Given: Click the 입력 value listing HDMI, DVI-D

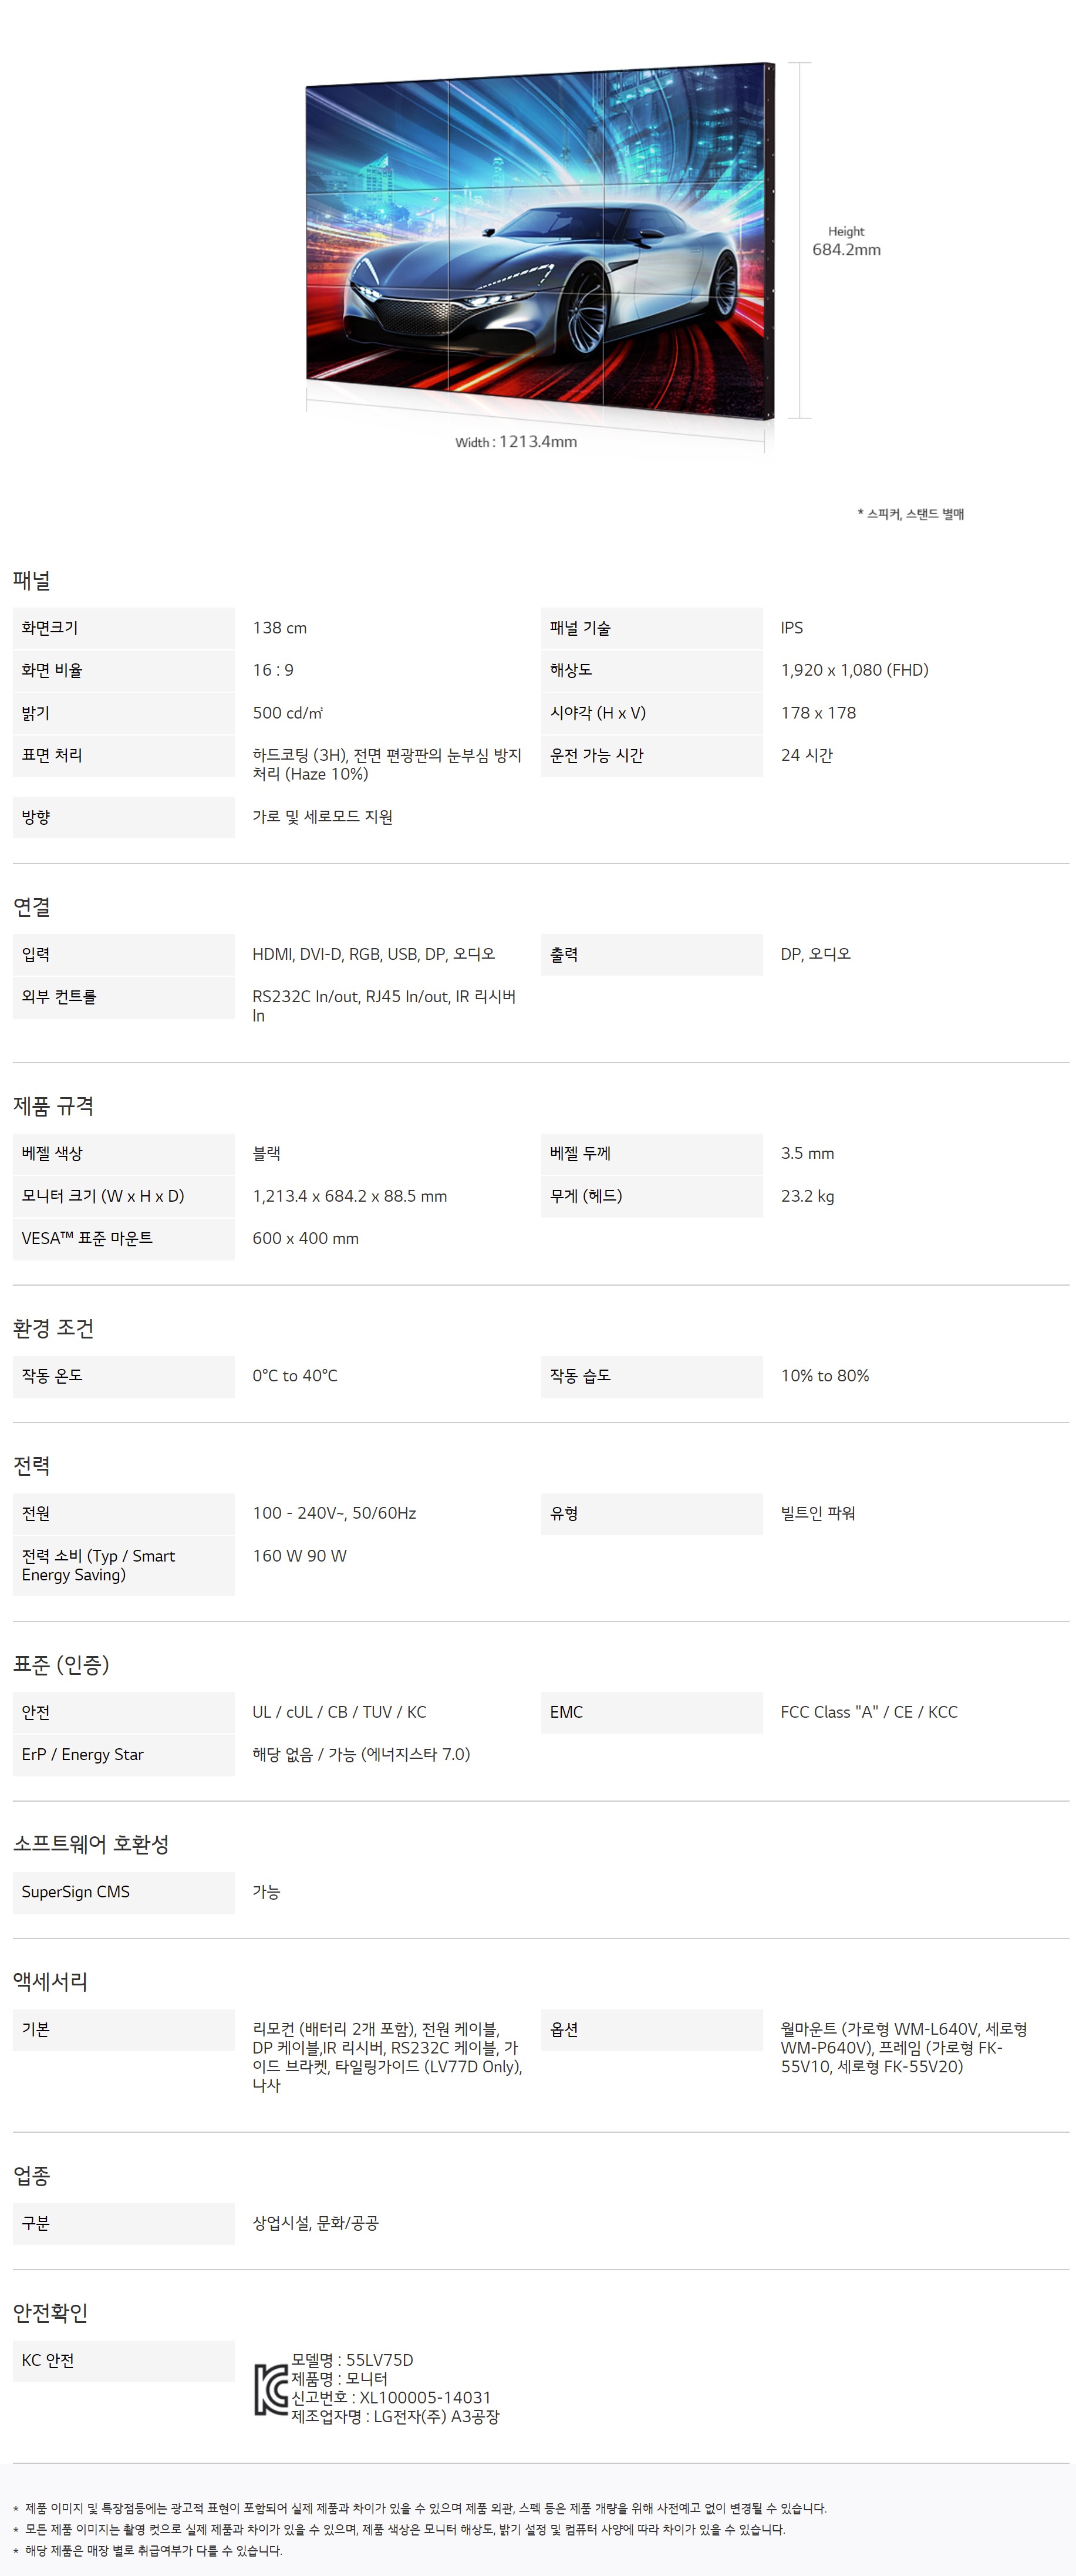Looking at the screenshot, I should click(373, 954).
